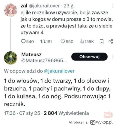Screen dimensions: 114x125
Task: Bookmark the tweet by zal
Action: pyautogui.click(x=101, y=42)
